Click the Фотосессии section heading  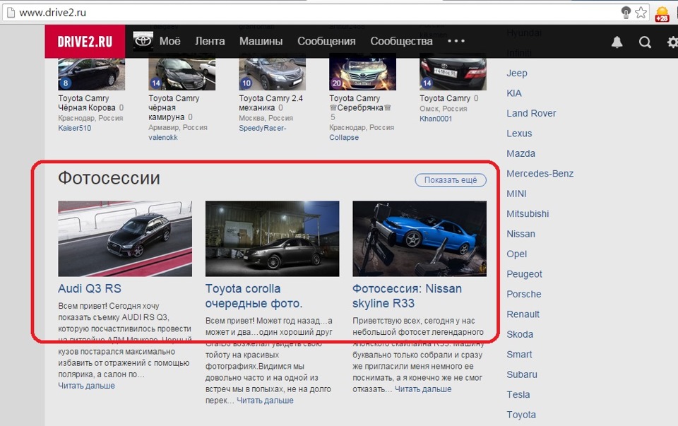coord(109,178)
